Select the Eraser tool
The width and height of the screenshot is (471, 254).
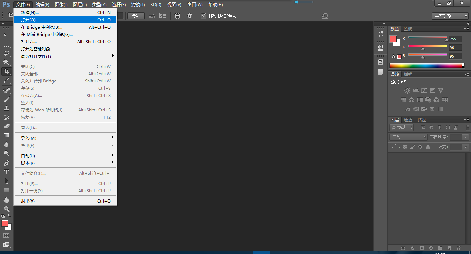(7, 126)
